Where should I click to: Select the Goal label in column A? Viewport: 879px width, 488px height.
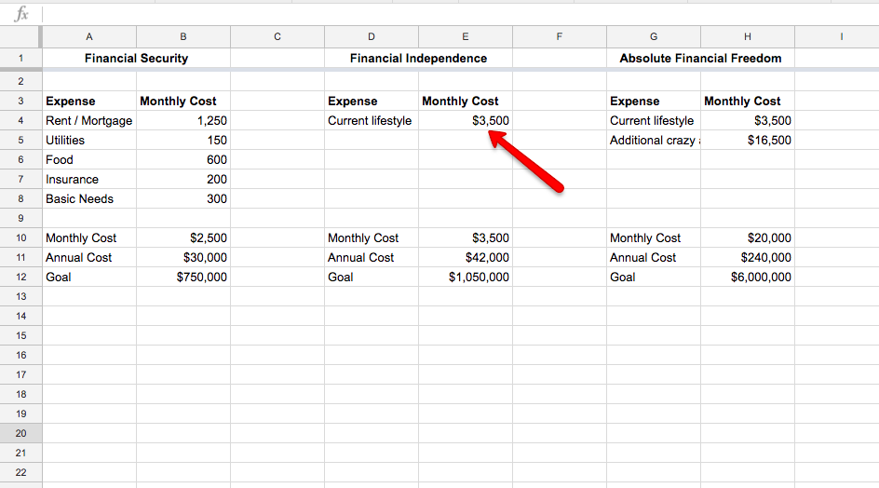pyautogui.click(x=89, y=278)
